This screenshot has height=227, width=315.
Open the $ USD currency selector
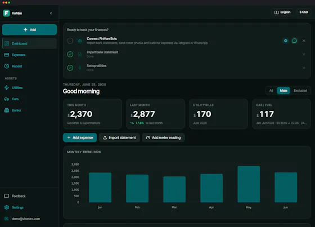(x=304, y=12)
